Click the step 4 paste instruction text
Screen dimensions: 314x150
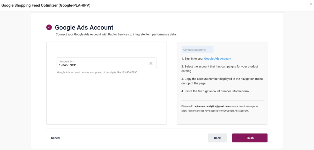tap(215, 91)
